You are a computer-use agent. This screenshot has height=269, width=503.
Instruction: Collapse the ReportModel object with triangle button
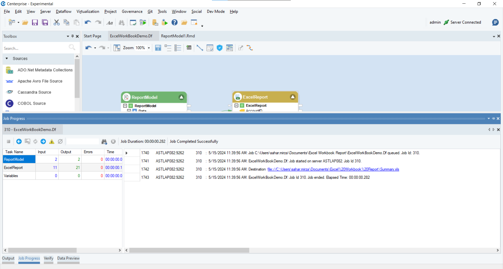pos(181,97)
